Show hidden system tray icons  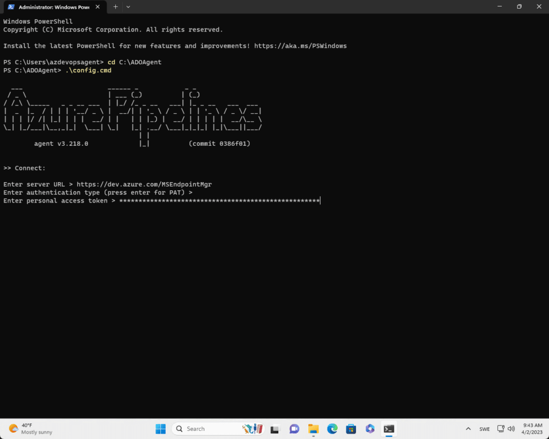point(468,429)
